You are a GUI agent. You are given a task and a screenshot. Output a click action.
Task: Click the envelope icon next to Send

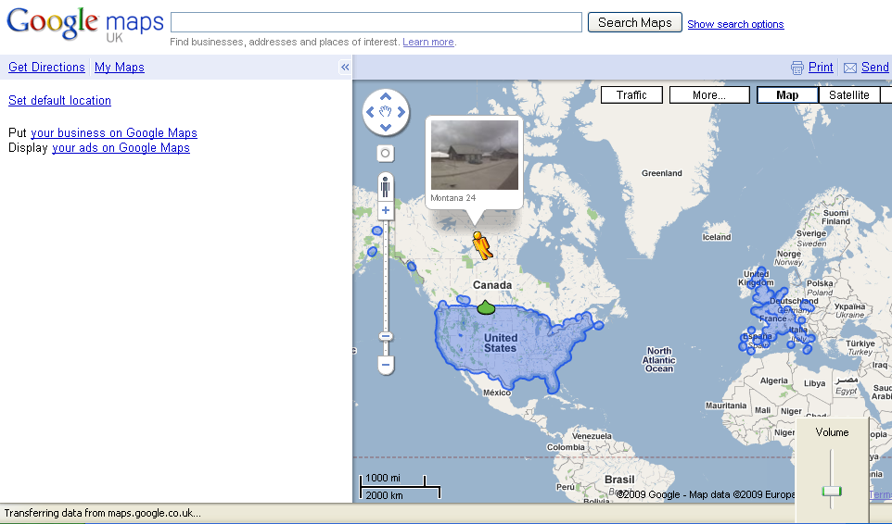point(850,69)
